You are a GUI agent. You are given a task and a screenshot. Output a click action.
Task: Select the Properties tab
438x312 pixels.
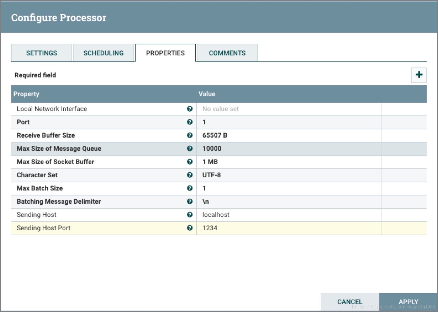coord(165,53)
